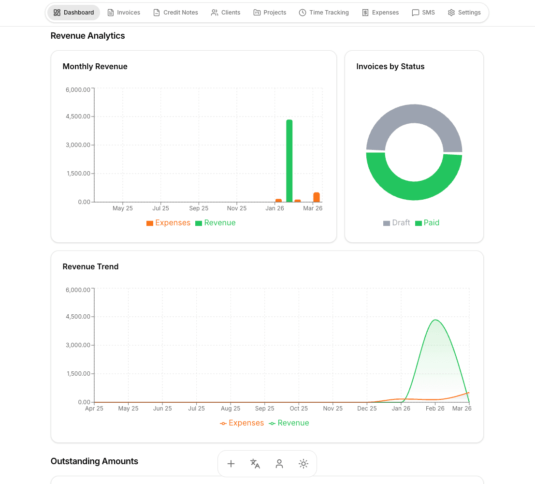
Task: Click the user profile icon
Action: (279, 464)
